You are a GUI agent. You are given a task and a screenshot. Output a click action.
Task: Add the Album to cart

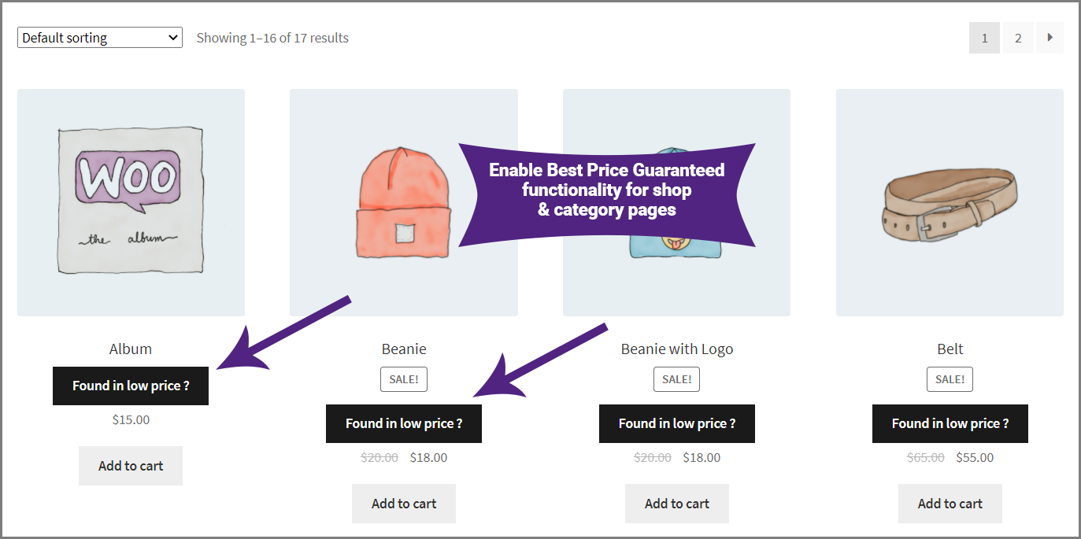tap(131, 466)
